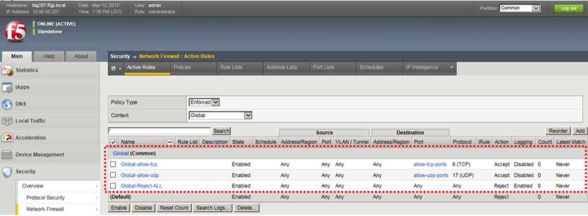This screenshot has width=588, height=216.
Task: Open the Partition dropdown
Action: coord(519,8)
